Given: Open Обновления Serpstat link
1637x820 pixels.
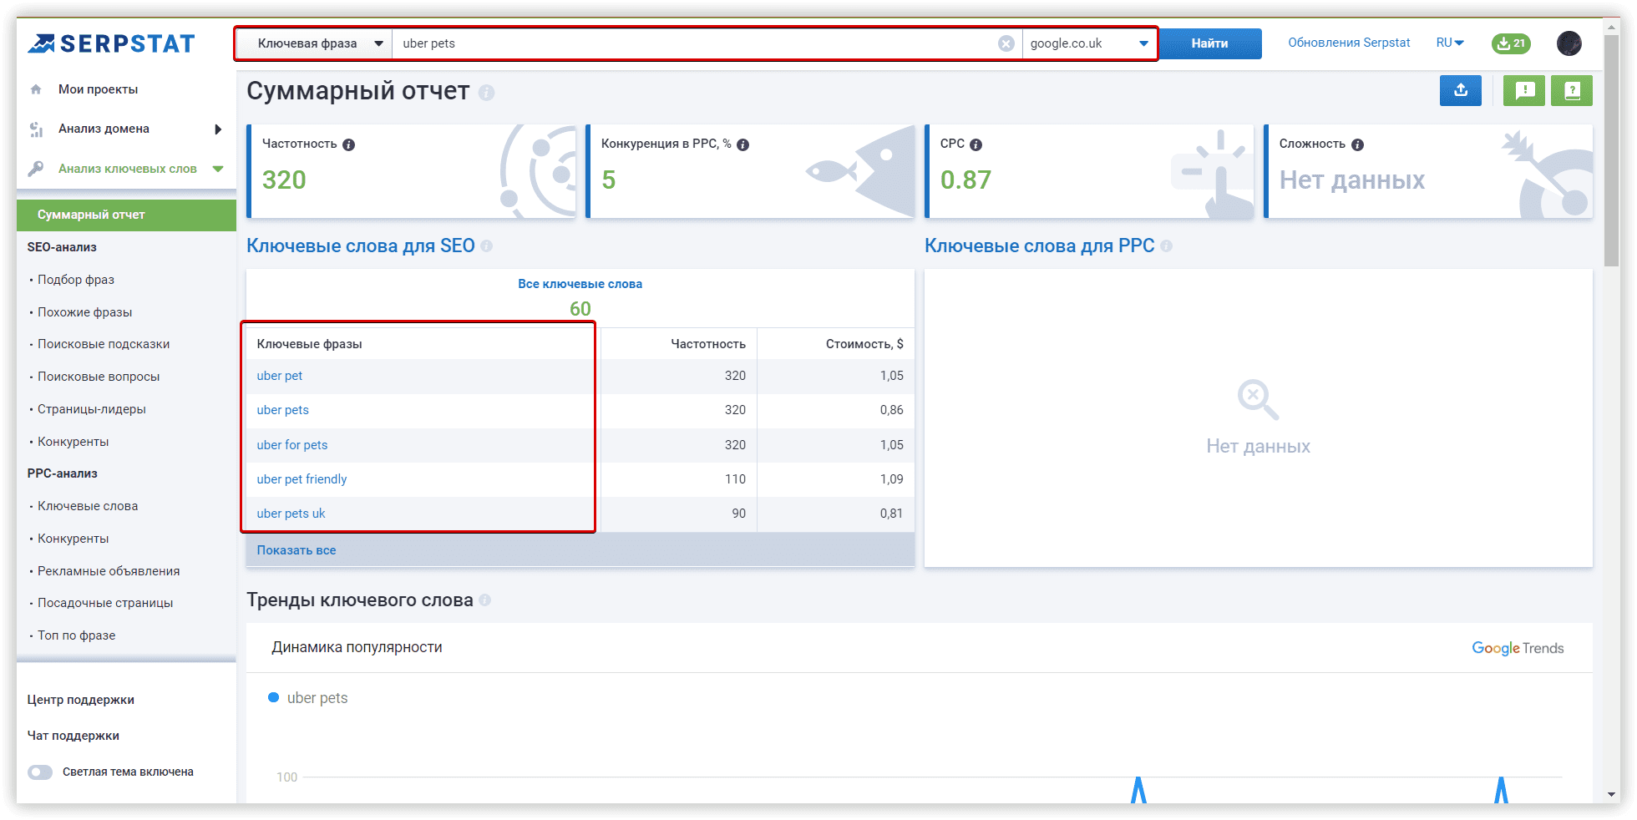Looking at the screenshot, I should point(1349,43).
